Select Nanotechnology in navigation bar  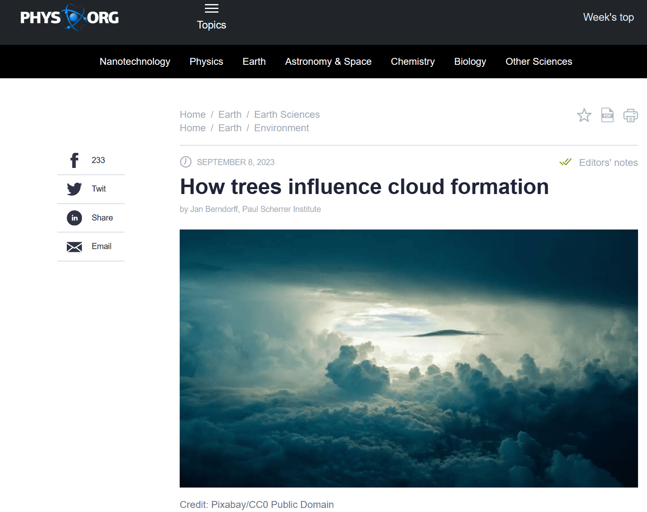click(135, 62)
